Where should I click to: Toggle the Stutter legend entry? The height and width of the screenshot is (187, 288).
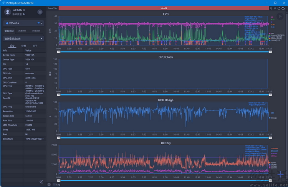(275, 38)
